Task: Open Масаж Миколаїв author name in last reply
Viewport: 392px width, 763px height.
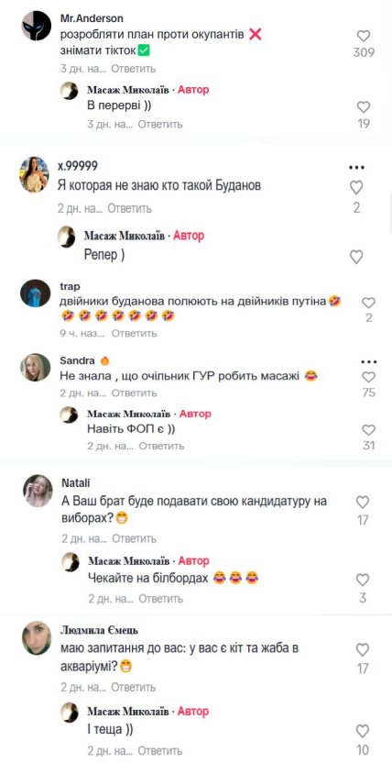Action: 128,711
